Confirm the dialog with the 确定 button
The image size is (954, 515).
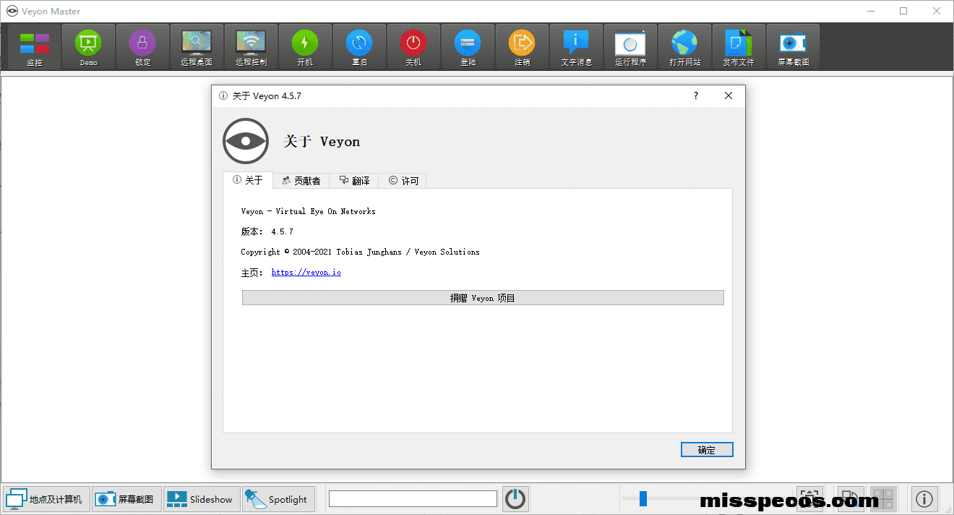(707, 450)
